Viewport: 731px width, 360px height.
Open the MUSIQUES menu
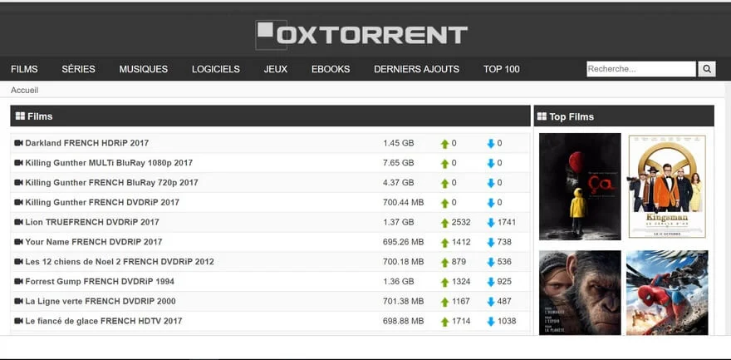pos(144,69)
